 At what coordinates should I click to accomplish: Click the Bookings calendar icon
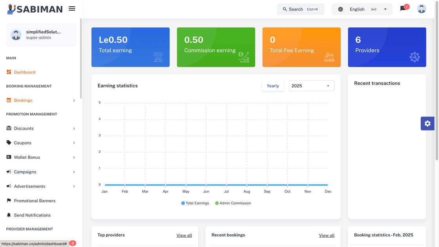[9, 100]
